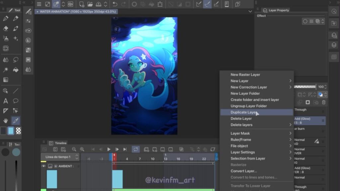Image resolution: width=340 pixels, height=191 pixels.
Task: Toggle the lock on Normal layer
Action: point(316,141)
